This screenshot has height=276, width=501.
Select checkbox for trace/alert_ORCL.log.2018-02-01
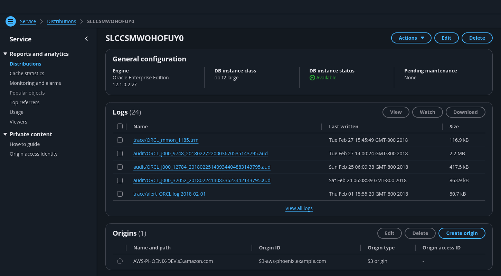[x=120, y=194]
